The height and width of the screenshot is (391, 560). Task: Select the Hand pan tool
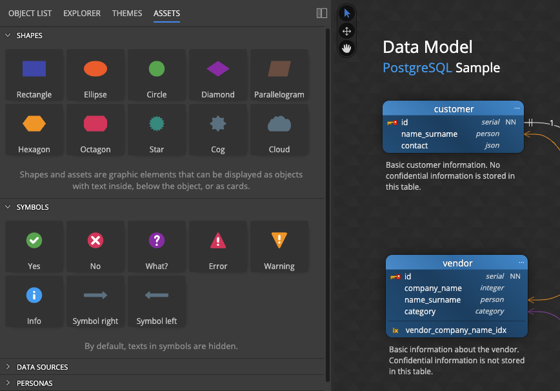(346, 48)
